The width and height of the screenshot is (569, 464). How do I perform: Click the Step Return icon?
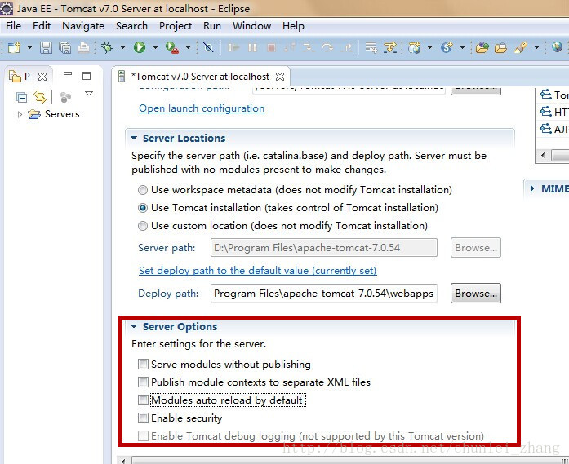coord(347,47)
